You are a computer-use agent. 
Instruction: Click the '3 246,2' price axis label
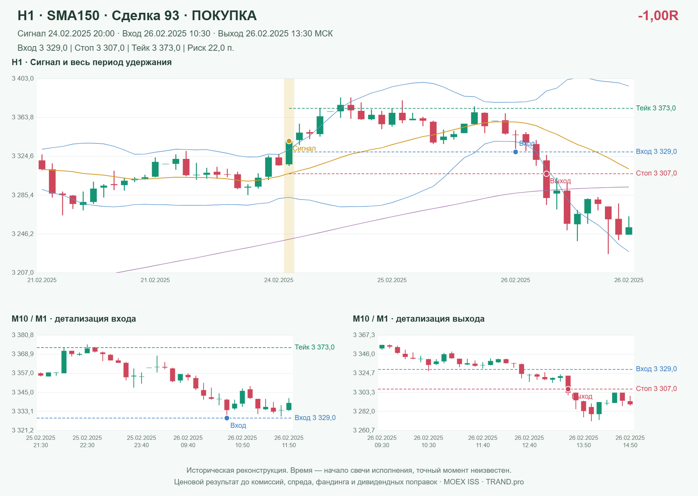(x=23, y=234)
